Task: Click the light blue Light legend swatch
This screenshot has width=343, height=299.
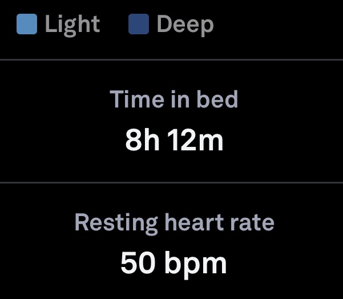Action: pos(27,25)
